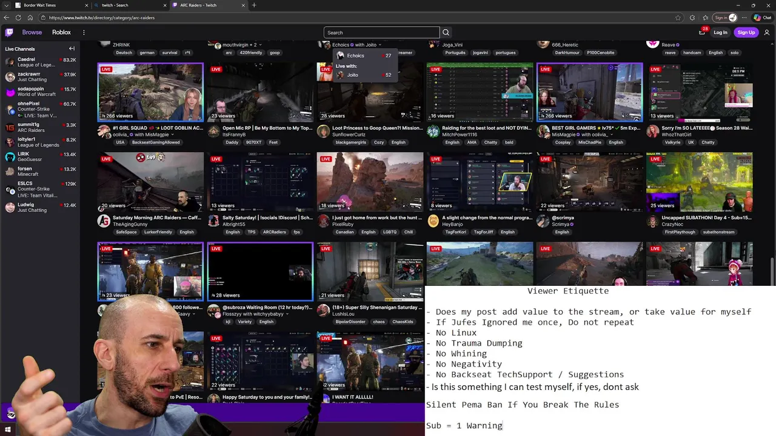Click the subathonstream tag
Image resolution: width=776 pixels, height=436 pixels.
coord(718,232)
